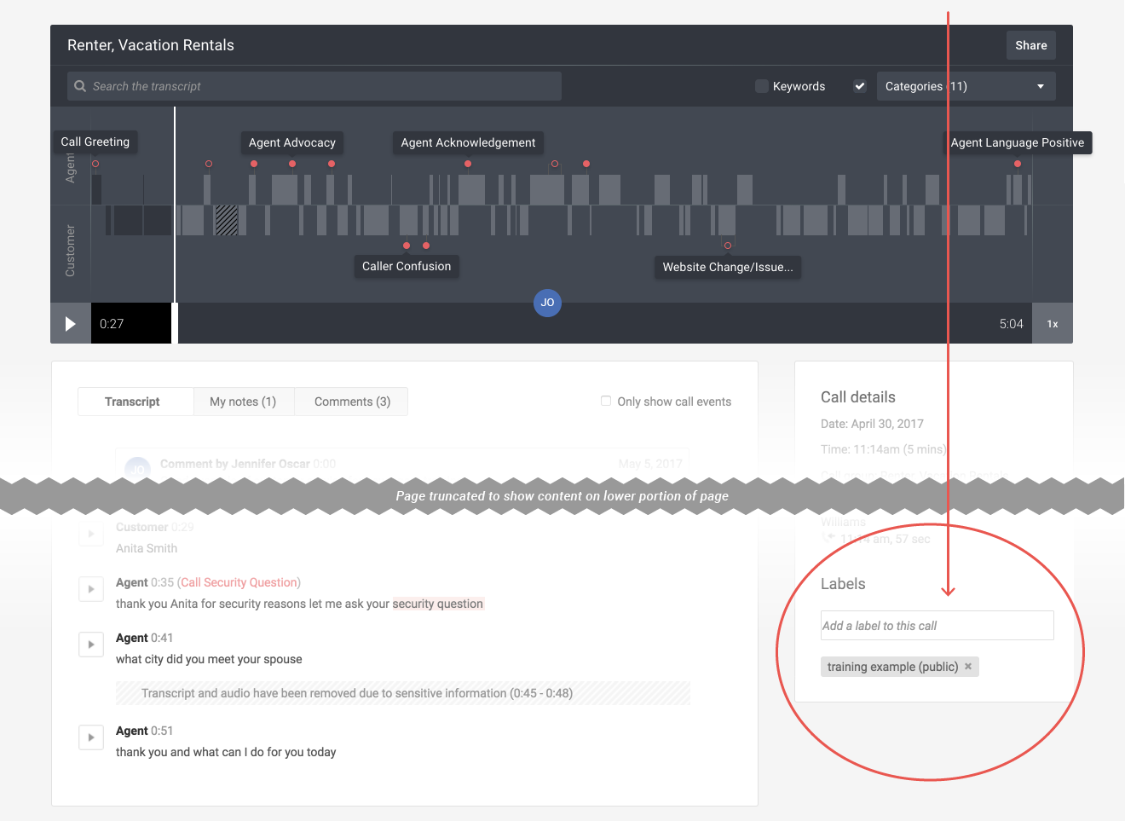Click the Share button
This screenshot has height=821, width=1125.
click(1030, 45)
